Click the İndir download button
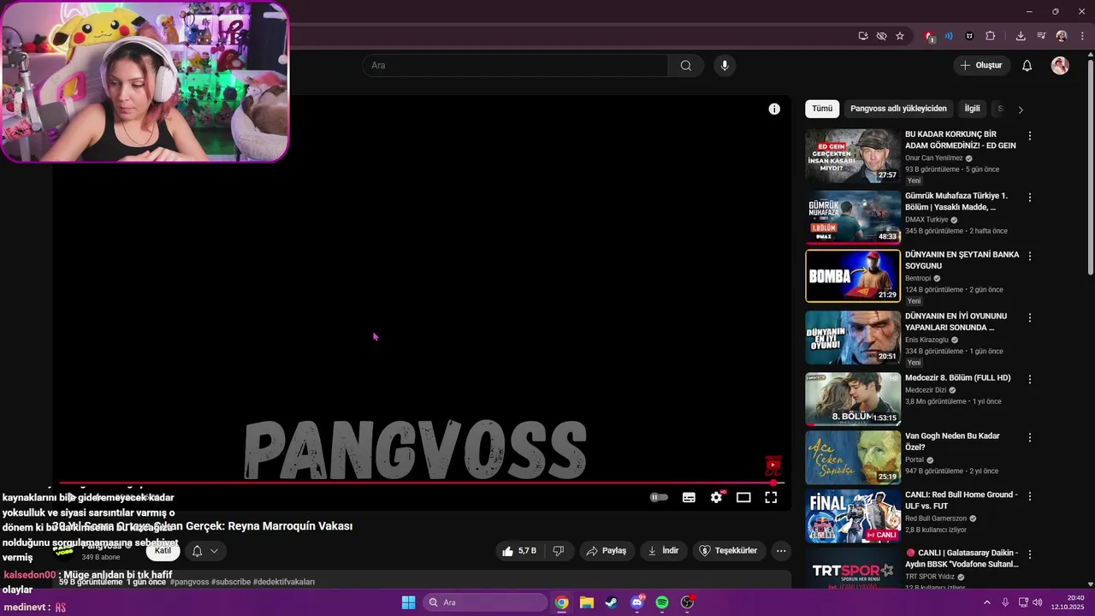Screen dimensions: 1095x616 point(664,551)
